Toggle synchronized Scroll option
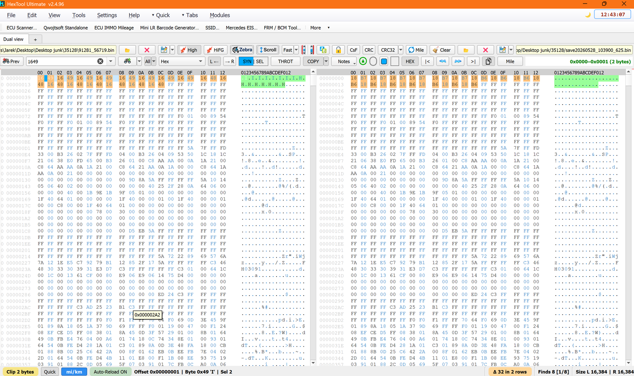This screenshot has height=376, width=634. [268, 50]
